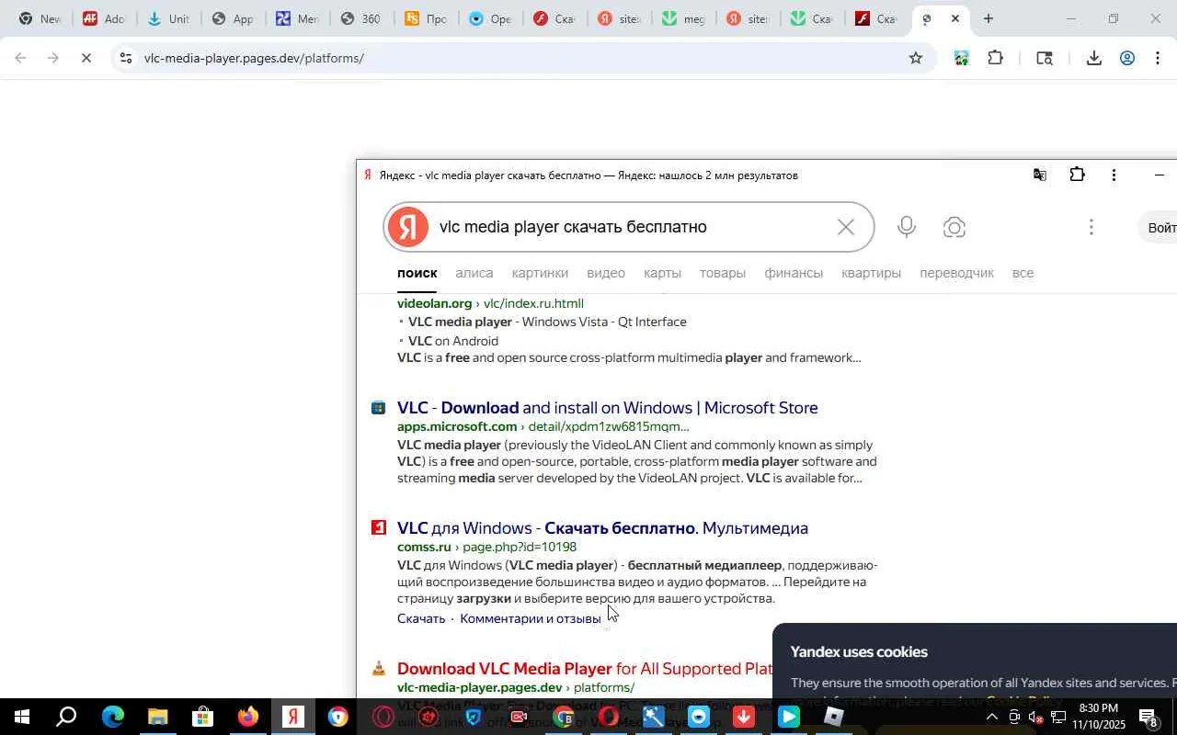Select the 'товары' search tab
The width and height of the screenshot is (1177, 735).
click(x=722, y=273)
